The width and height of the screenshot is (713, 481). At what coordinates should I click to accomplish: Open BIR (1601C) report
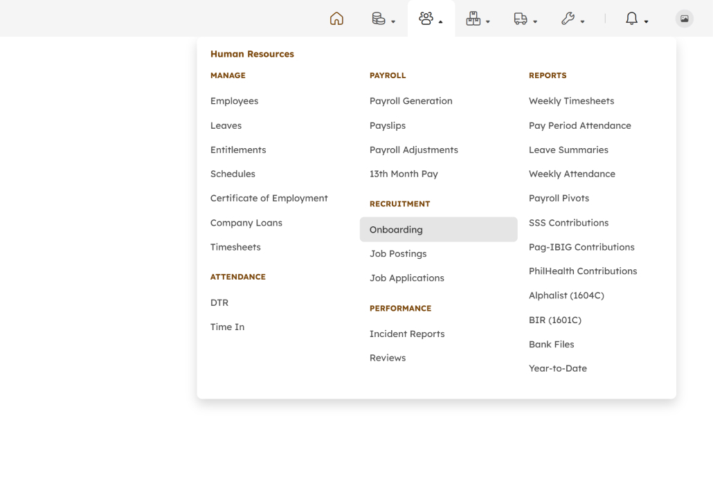pos(554,320)
